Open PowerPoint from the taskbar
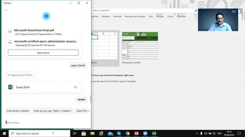This screenshot has width=245, height=137. 136,134
